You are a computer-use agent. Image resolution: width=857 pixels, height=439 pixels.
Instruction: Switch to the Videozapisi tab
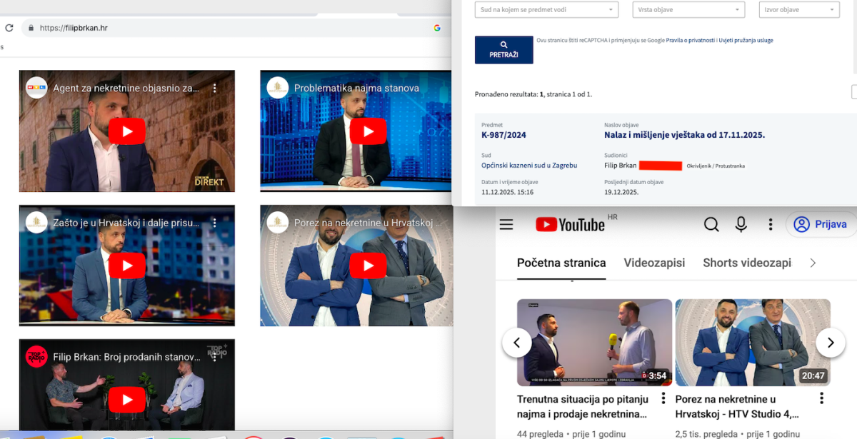654,263
